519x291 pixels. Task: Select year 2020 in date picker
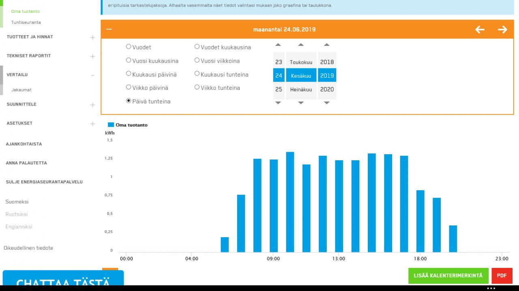tap(327, 89)
